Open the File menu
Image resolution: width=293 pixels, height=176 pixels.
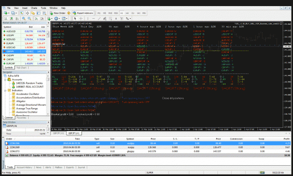point(8,8)
